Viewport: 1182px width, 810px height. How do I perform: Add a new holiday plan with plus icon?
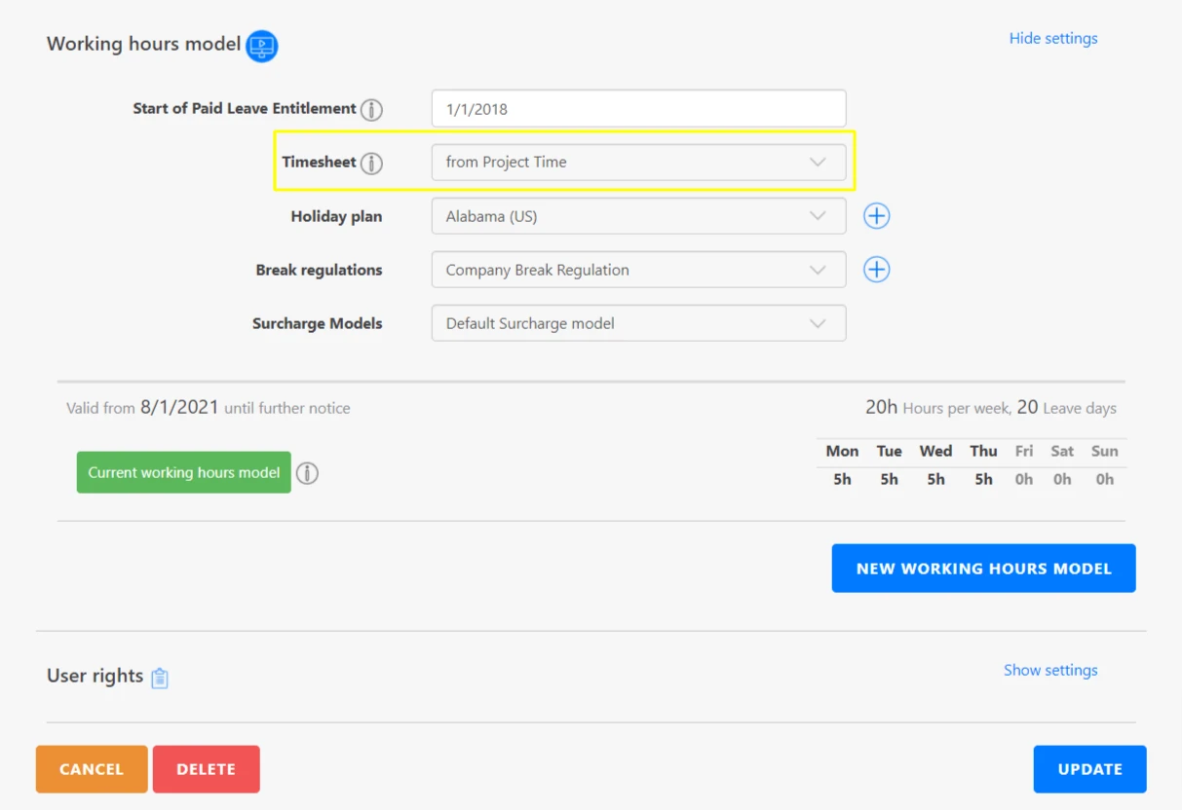876,216
